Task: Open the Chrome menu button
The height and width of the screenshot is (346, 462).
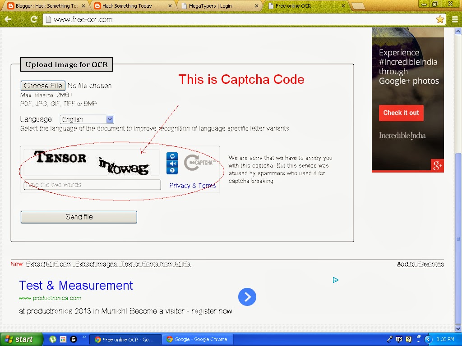Action: [455, 19]
